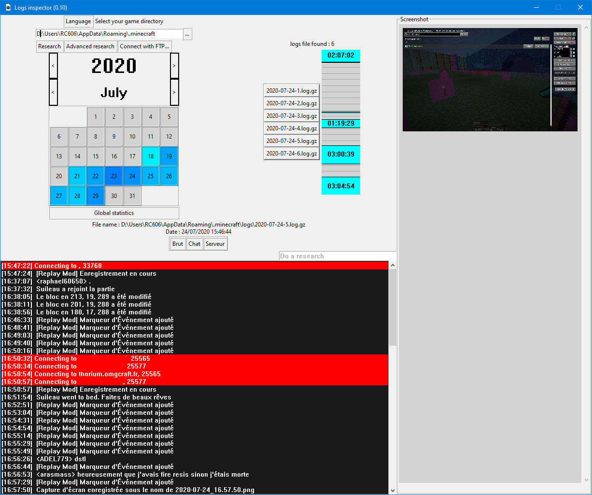The image size is (592, 495).
Task: Select day 23 on the July calendar
Action: [113, 176]
